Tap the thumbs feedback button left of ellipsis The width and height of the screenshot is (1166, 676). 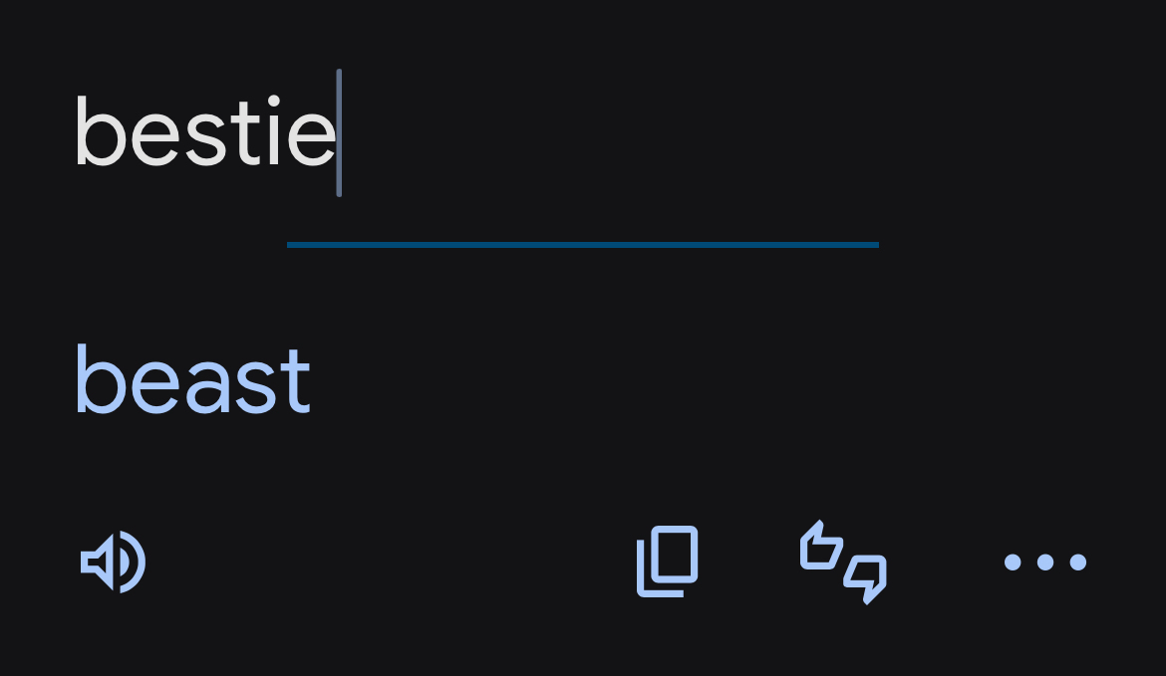coord(843,562)
